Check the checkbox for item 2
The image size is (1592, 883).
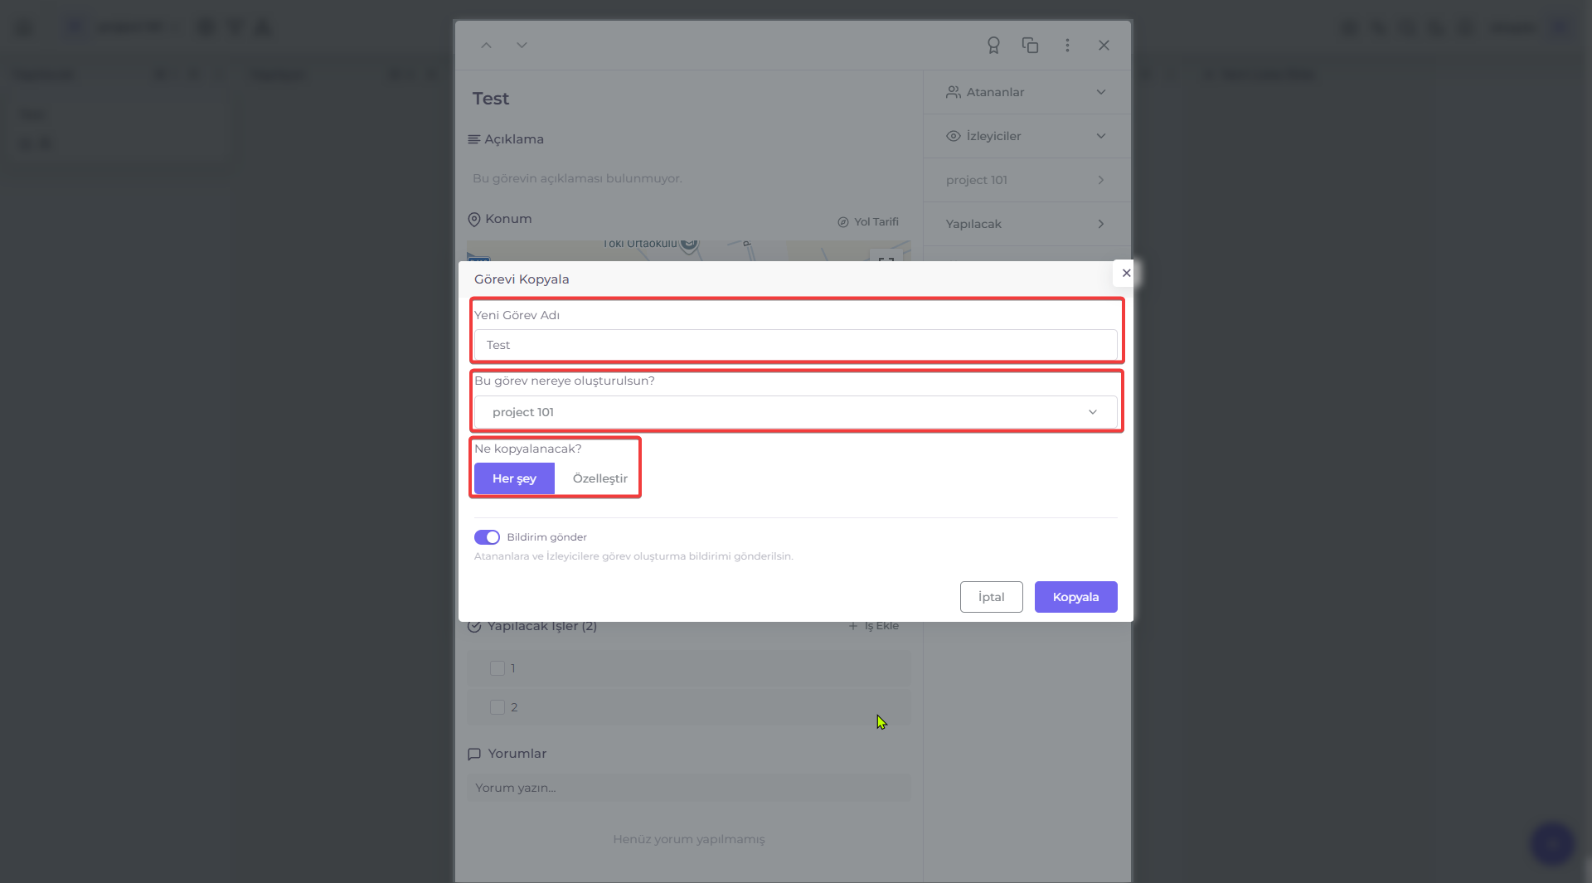pos(498,707)
